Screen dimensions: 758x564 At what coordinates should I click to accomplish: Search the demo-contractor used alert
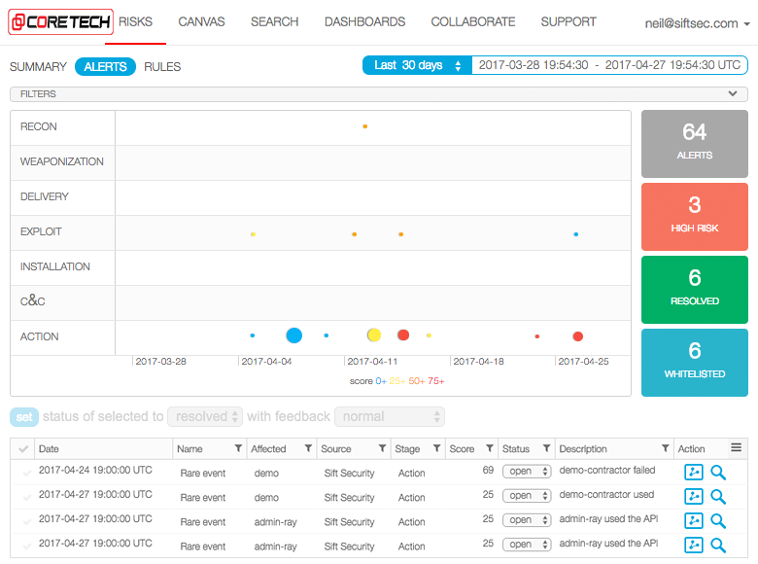coord(718,497)
